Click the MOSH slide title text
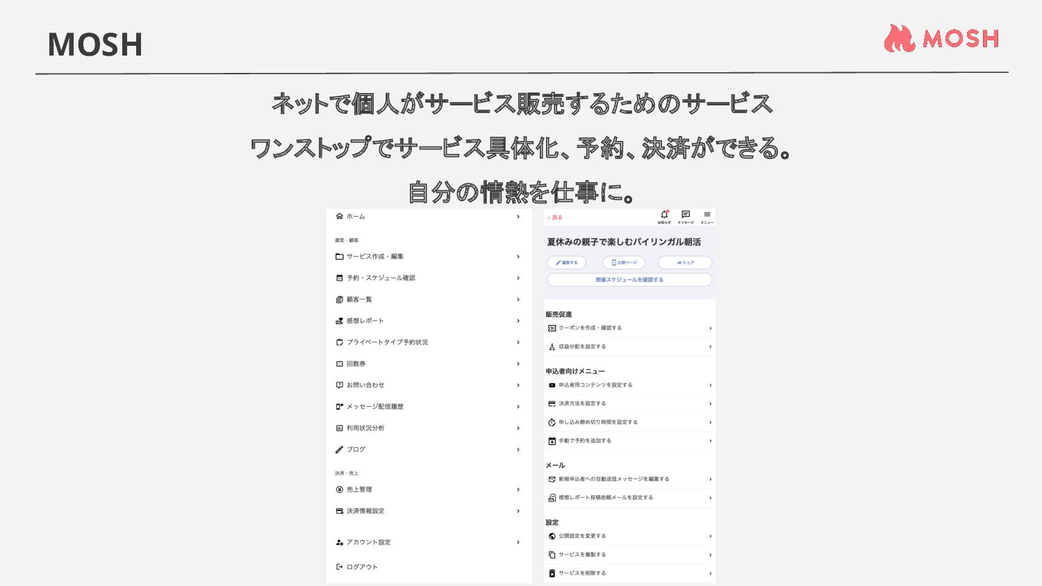 pos(95,44)
